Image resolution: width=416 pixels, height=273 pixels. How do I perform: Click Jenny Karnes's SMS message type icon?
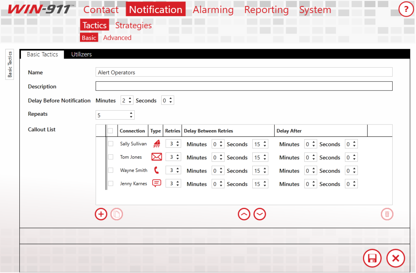156,183
